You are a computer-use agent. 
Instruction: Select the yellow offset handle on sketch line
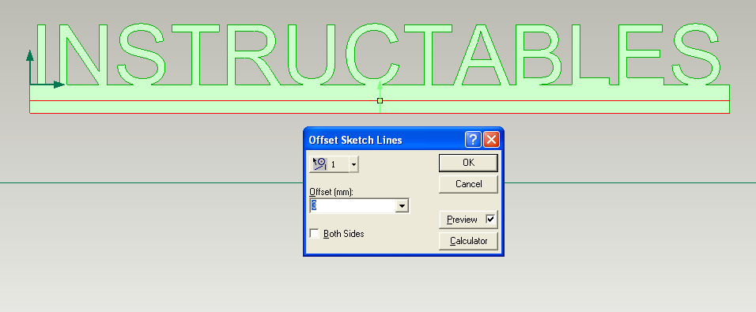(x=380, y=100)
